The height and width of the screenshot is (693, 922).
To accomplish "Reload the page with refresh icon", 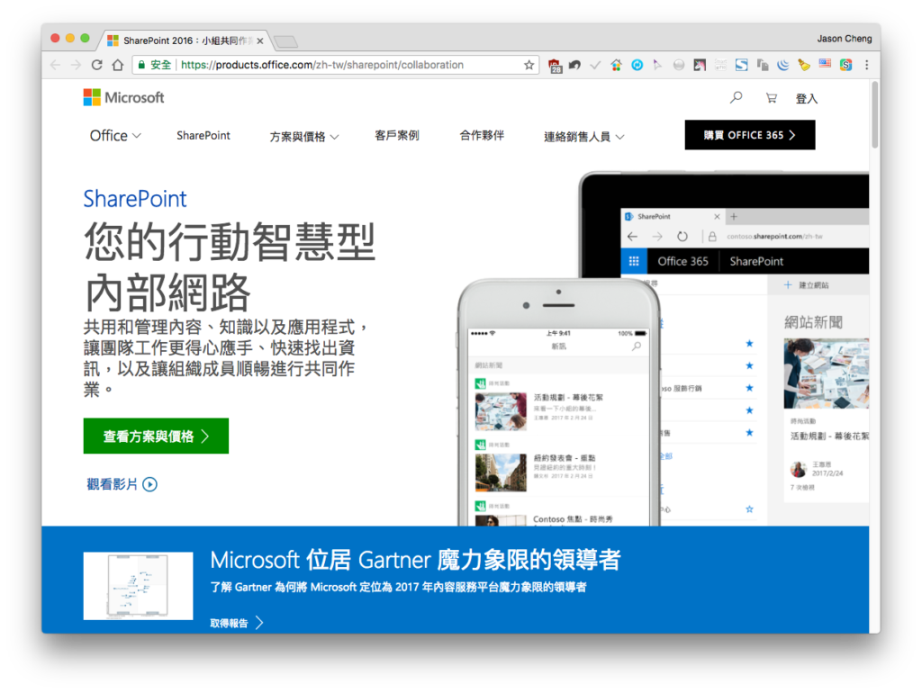I will click(x=97, y=65).
